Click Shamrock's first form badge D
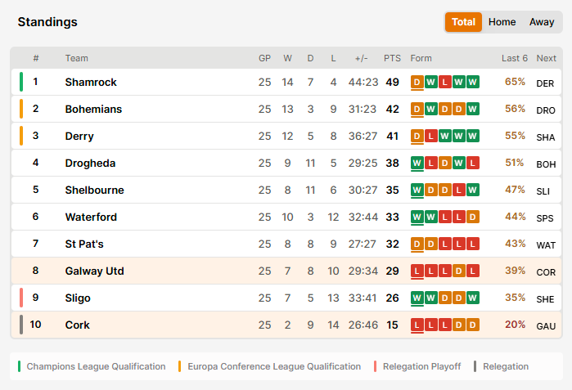The width and height of the screenshot is (572, 390). pos(417,82)
